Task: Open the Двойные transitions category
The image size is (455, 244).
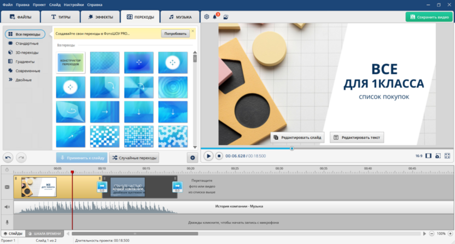Action: [x=24, y=80]
